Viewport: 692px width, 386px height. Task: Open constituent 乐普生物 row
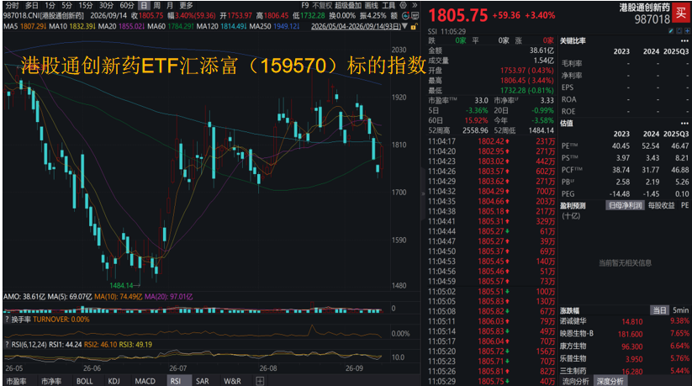(625, 358)
